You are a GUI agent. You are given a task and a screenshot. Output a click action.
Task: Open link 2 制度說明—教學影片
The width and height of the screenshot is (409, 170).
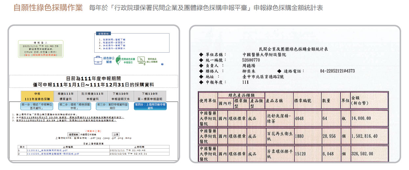point(114,42)
